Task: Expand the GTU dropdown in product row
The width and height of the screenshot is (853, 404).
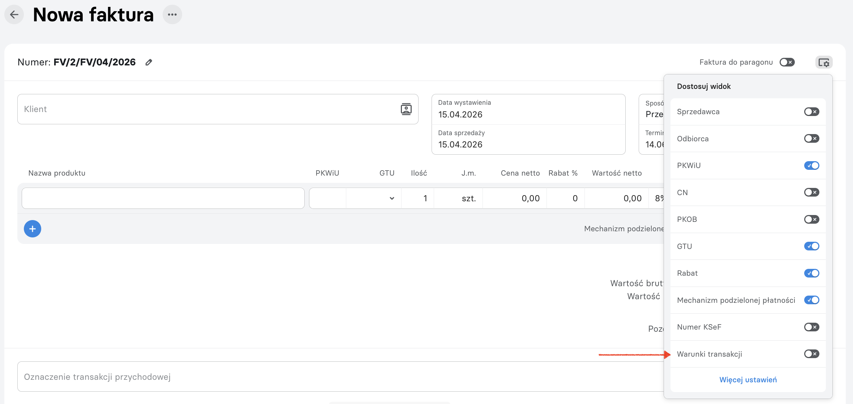Action: coord(374,198)
